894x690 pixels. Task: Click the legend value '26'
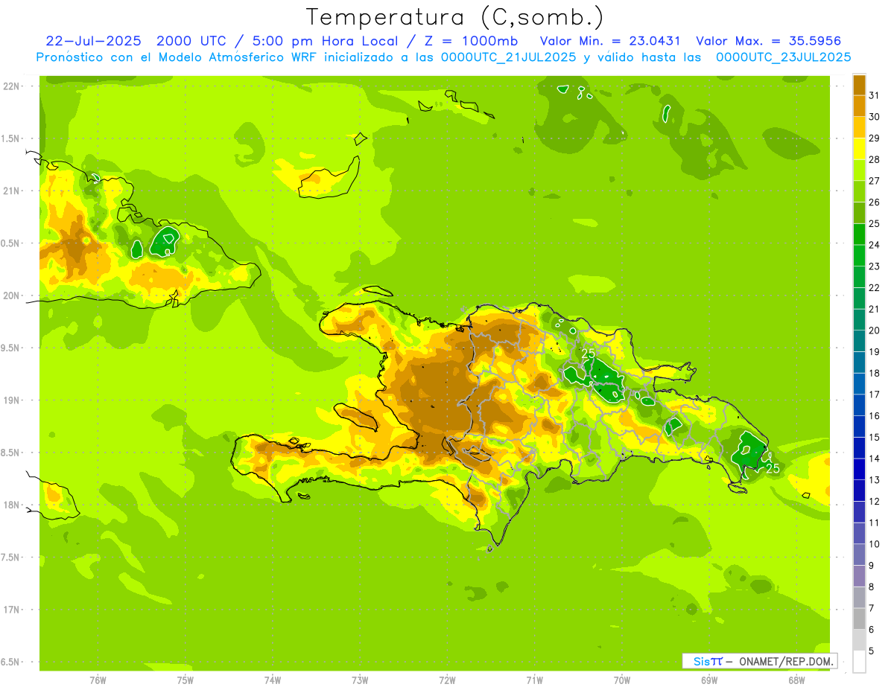click(x=875, y=202)
